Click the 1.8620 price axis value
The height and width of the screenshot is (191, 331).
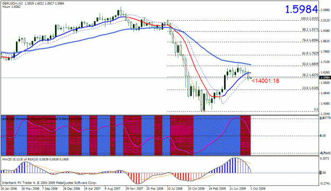[x=325, y=41]
